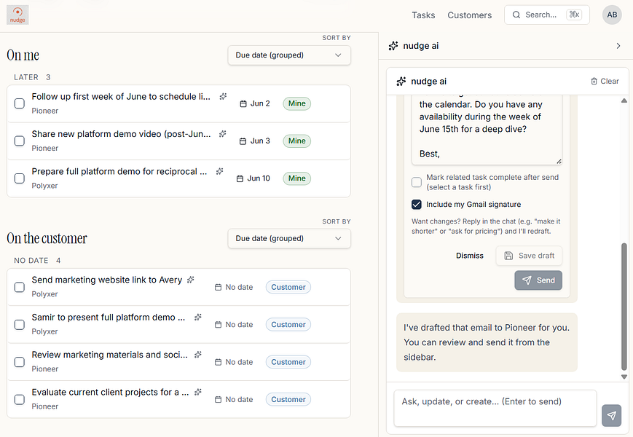Image resolution: width=633 pixels, height=437 pixels.
Task: Save the email as a draft
Action: 529,256
